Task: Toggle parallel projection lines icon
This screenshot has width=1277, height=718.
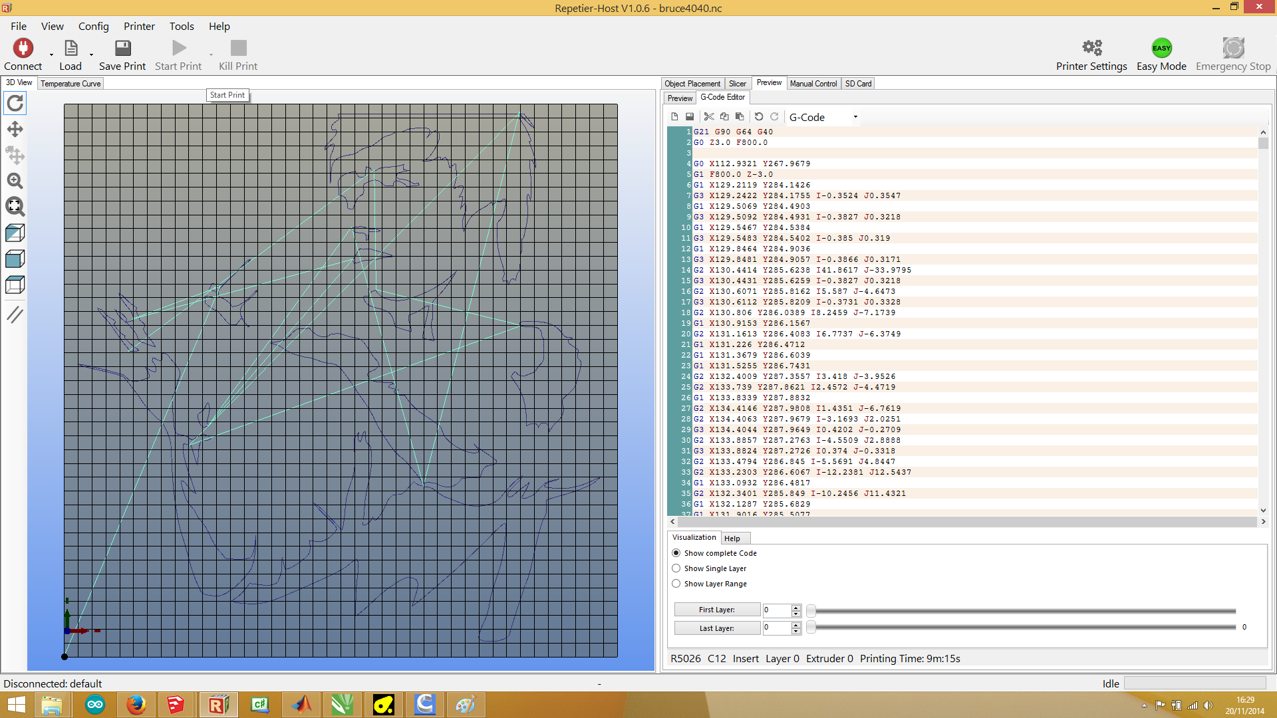Action: tap(15, 314)
